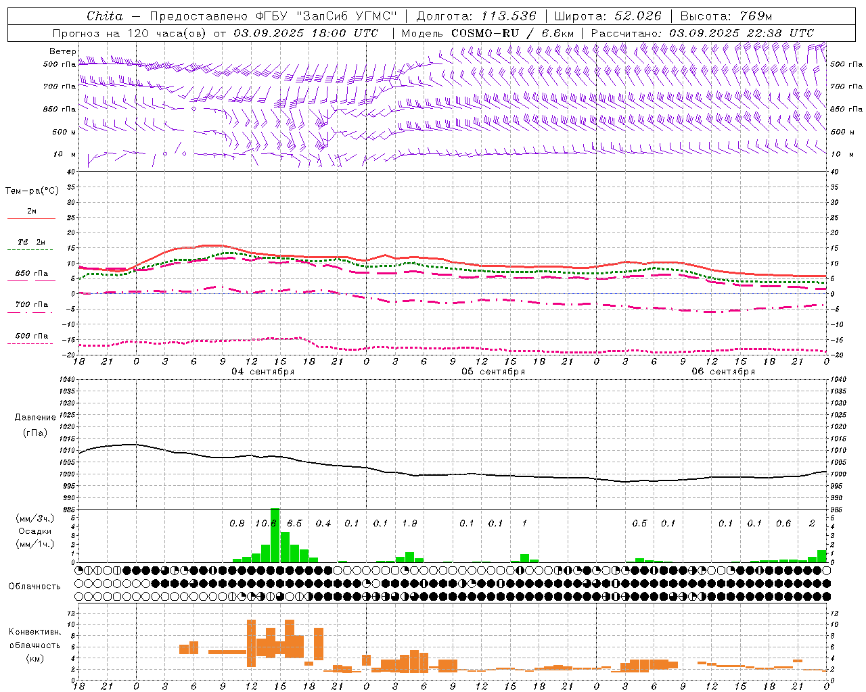Screen dimensions: 866x692
Task: Click the "Chita" station title
Action: tap(105, 16)
